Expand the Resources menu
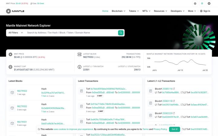The image size is (218, 136). (x=160, y=11)
